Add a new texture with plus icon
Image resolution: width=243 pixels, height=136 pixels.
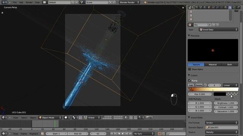(x=214, y=25)
